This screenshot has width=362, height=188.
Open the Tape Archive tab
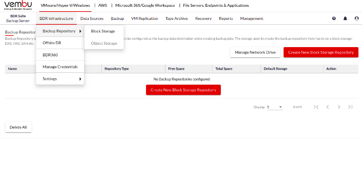click(x=177, y=18)
